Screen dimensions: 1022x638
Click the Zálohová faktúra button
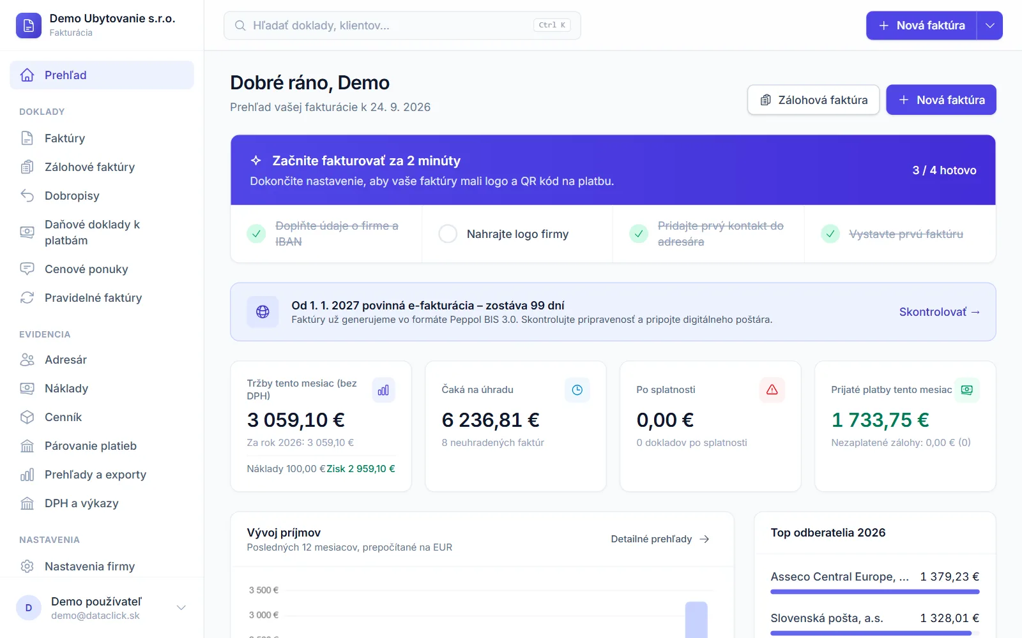813,100
